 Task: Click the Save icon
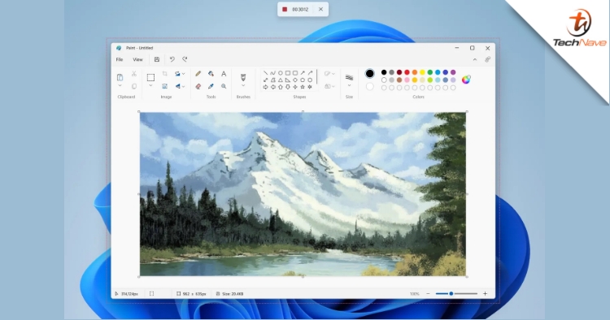click(x=157, y=59)
